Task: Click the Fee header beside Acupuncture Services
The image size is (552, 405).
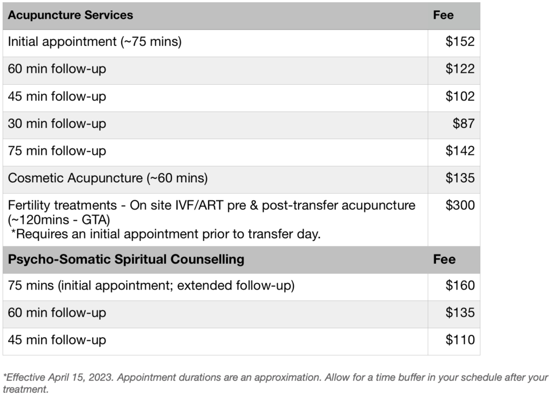Action: click(x=443, y=15)
